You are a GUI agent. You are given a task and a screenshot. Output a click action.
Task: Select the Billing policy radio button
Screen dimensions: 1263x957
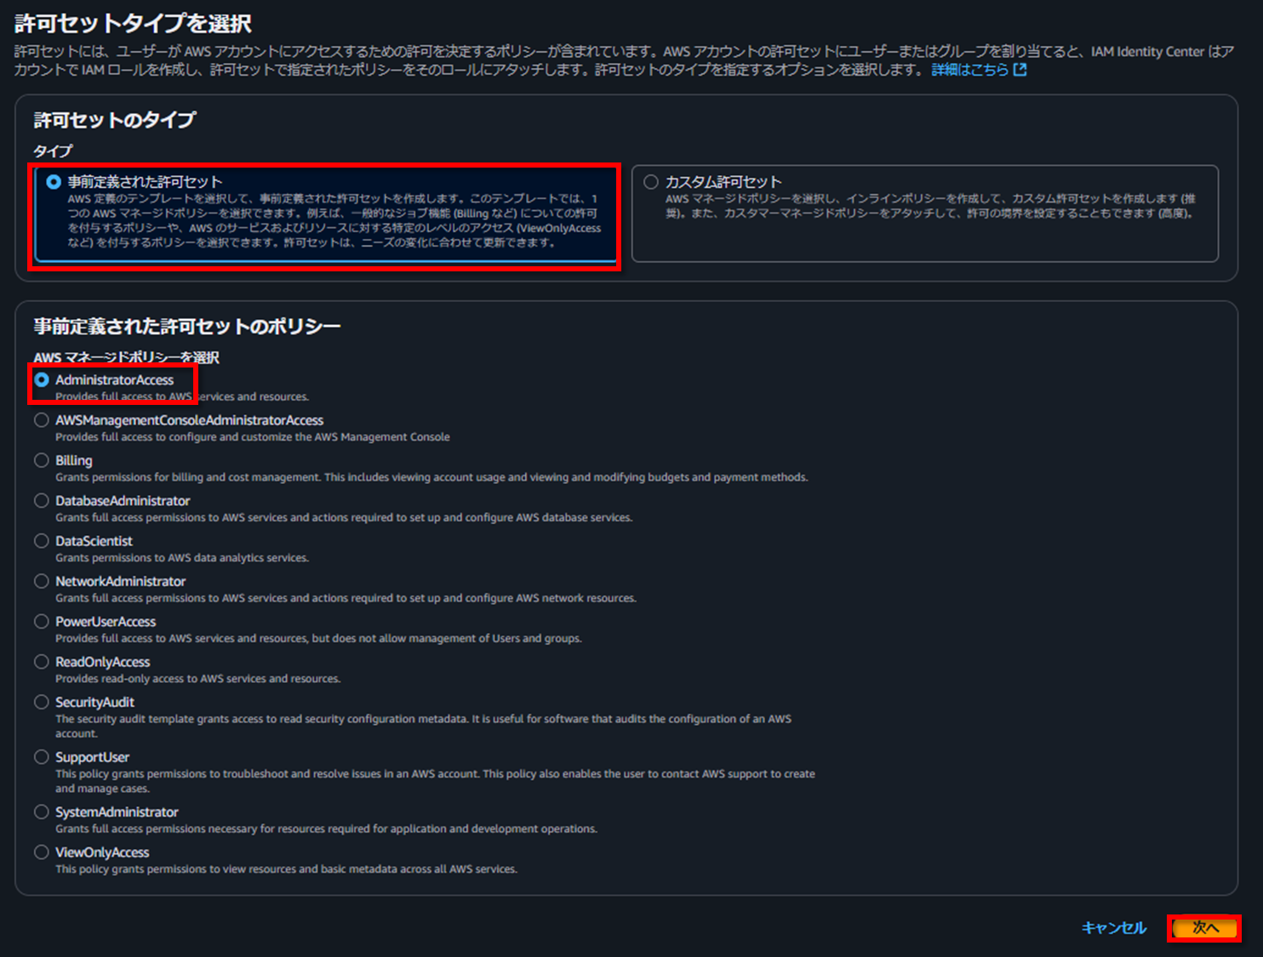42,460
